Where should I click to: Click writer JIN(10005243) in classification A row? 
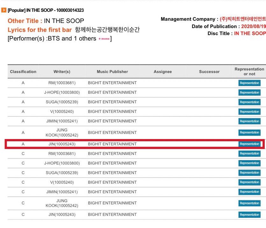point(62,144)
